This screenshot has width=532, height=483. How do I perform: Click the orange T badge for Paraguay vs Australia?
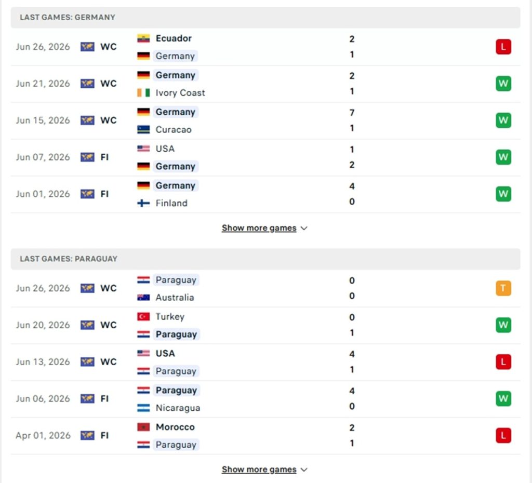[x=503, y=288]
